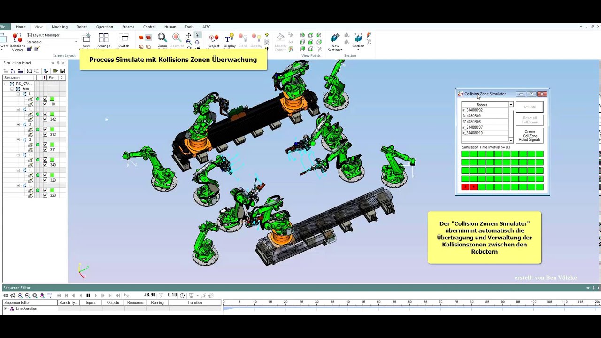The width and height of the screenshot is (601, 338).
Task: Click the pan arrows icon in ribbon
Action: [189, 35]
